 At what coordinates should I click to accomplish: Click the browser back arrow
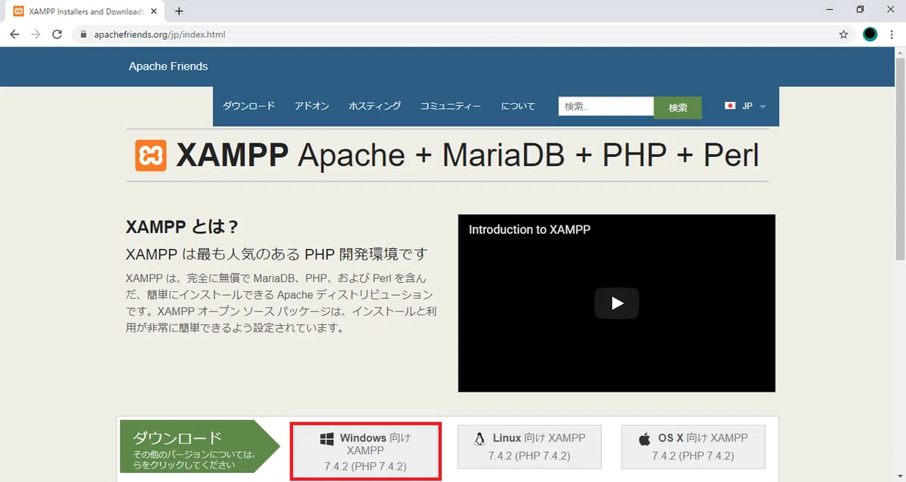14,35
